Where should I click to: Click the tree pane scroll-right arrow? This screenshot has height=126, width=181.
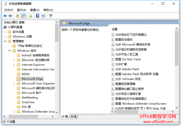point(53,117)
